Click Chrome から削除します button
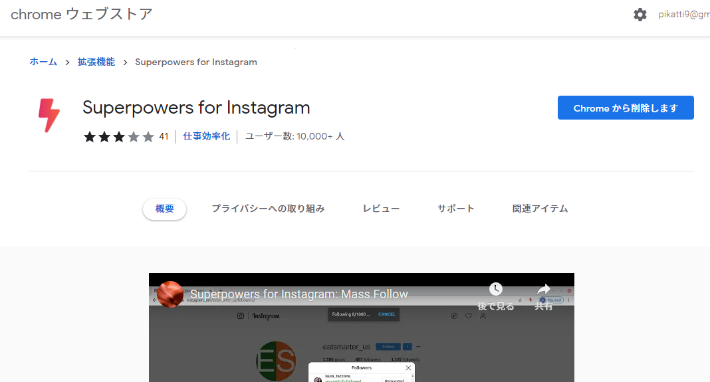Image resolution: width=710 pixels, height=382 pixels. pos(626,108)
